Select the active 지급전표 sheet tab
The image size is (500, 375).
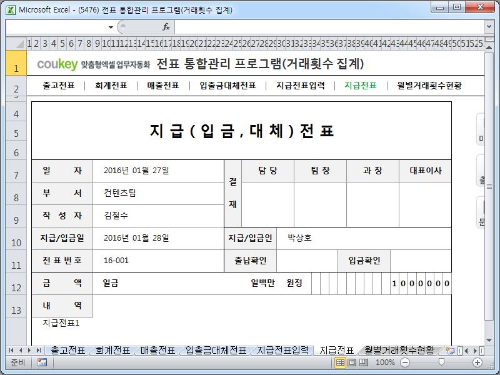point(336,351)
